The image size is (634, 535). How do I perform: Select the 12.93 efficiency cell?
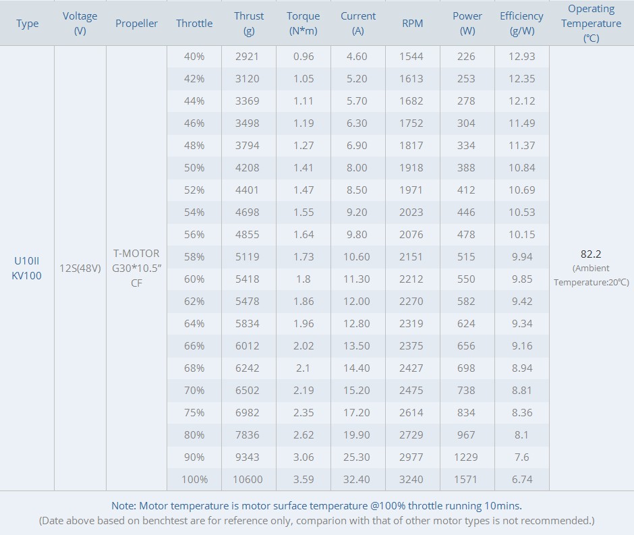pos(521,57)
